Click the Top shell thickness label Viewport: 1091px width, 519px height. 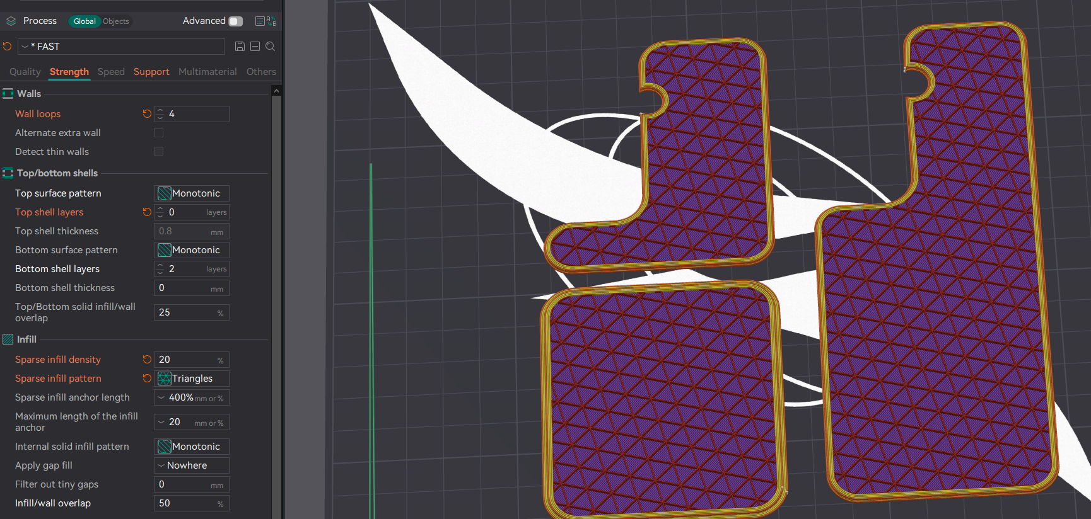pyautogui.click(x=57, y=231)
